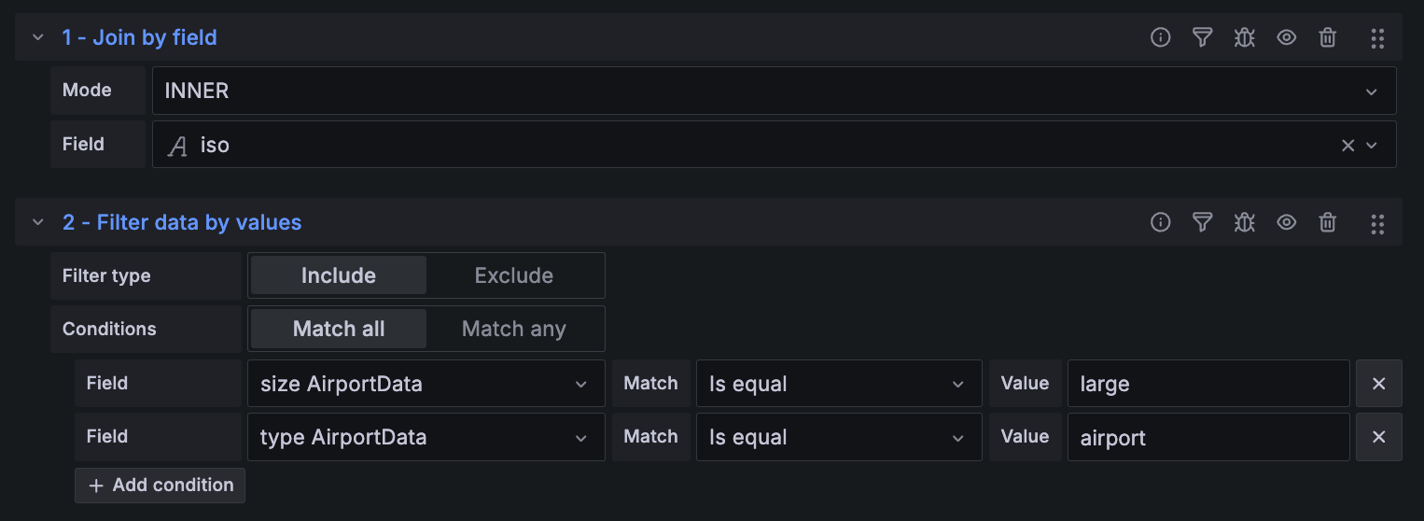This screenshot has width=1424, height=521.
Task: Click Add condition button
Action: (x=161, y=486)
